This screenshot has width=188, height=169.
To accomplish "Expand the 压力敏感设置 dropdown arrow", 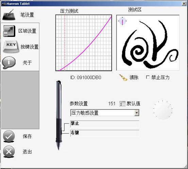I will pos(137,113).
